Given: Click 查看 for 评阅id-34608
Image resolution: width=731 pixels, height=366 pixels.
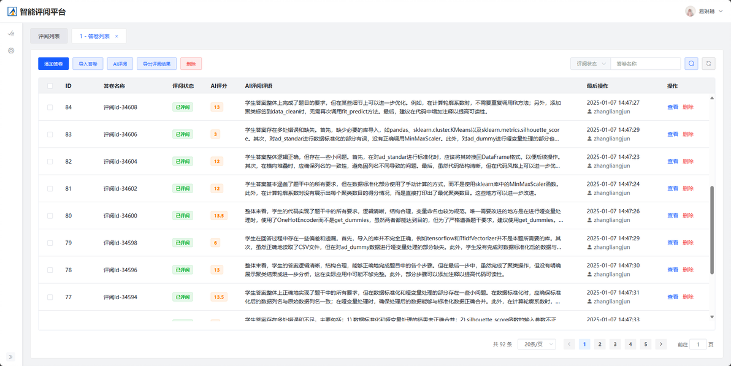Looking at the screenshot, I should 673,107.
